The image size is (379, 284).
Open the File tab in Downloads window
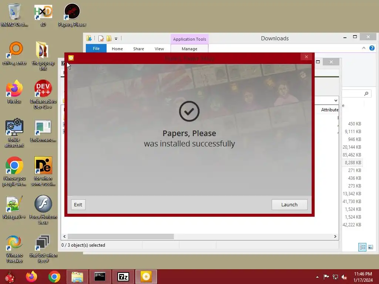(x=96, y=48)
